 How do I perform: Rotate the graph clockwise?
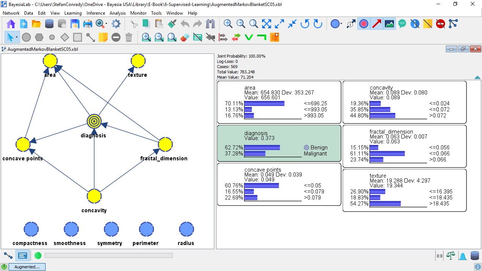tap(318, 24)
